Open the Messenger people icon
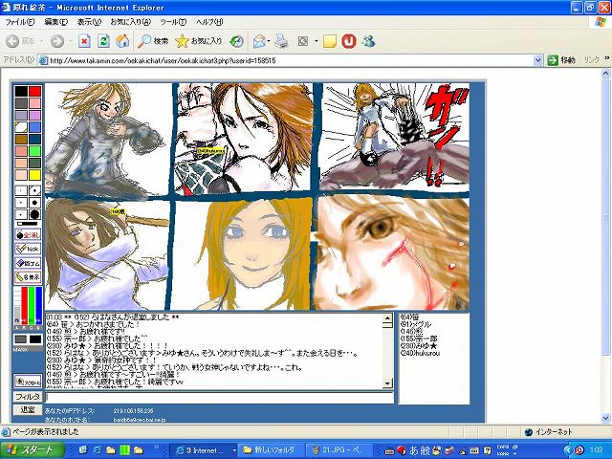 (368, 41)
